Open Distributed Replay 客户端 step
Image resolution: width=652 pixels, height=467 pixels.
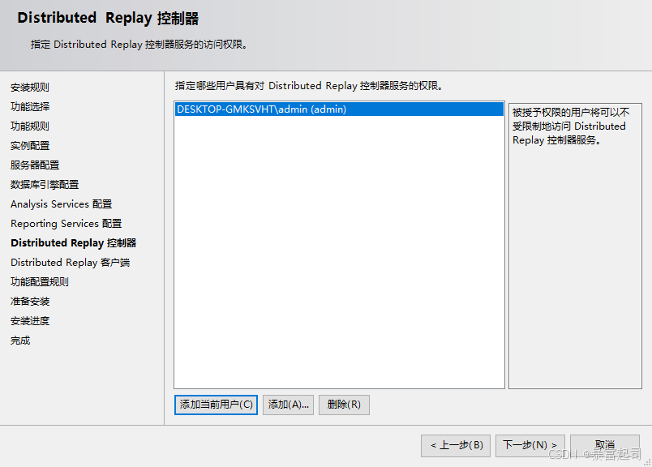pyautogui.click(x=70, y=263)
